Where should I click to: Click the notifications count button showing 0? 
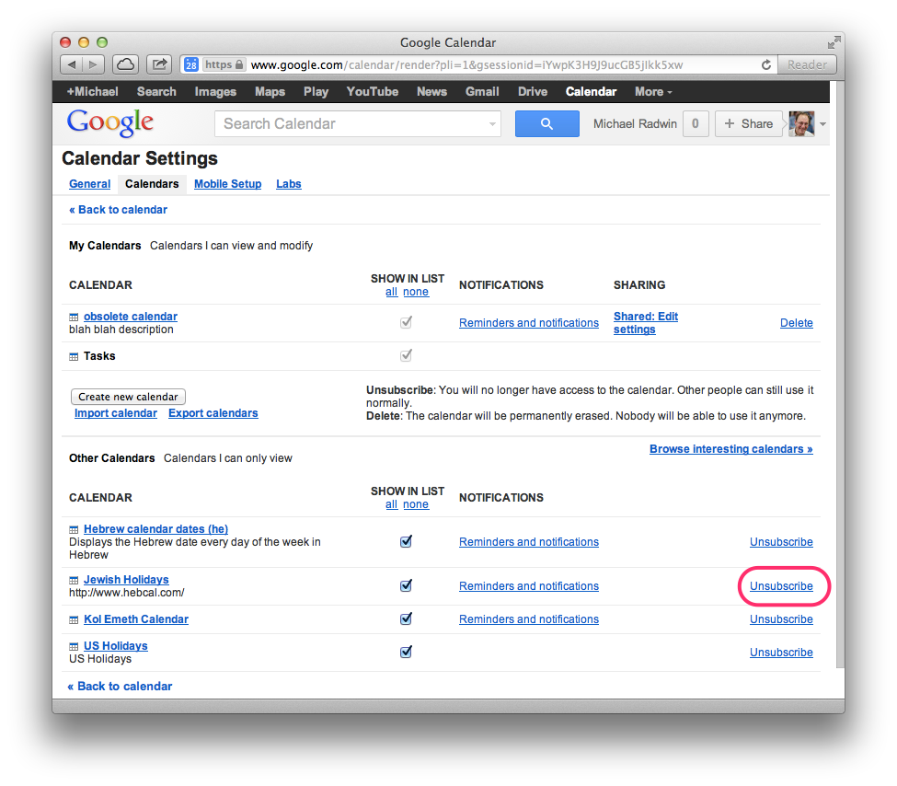tap(696, 123)
